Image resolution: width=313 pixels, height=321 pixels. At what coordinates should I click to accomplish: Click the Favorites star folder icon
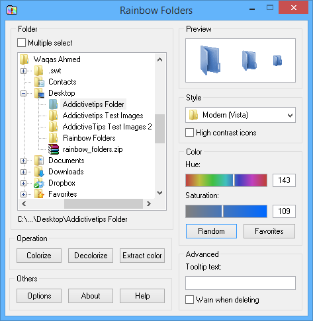coord(39,194)
